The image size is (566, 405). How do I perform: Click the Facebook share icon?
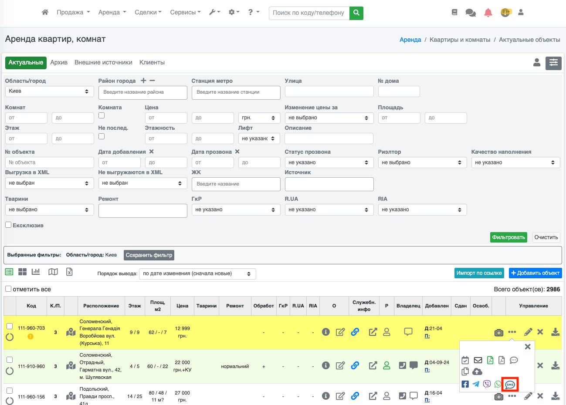465,384
